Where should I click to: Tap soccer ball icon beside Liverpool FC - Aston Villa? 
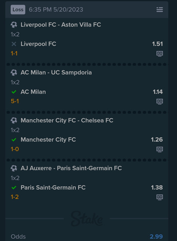[x=14, y=25]
